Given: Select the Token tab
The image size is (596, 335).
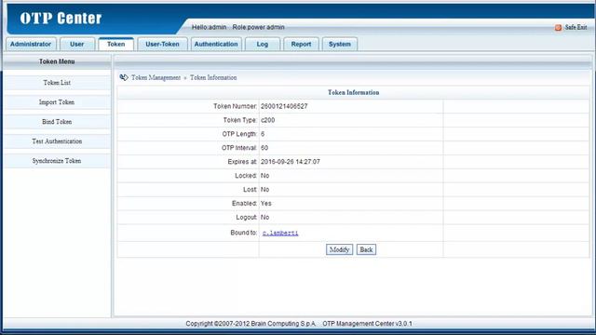Looking at the screenshot, I should pyautogui.click(x=115, y=44).
